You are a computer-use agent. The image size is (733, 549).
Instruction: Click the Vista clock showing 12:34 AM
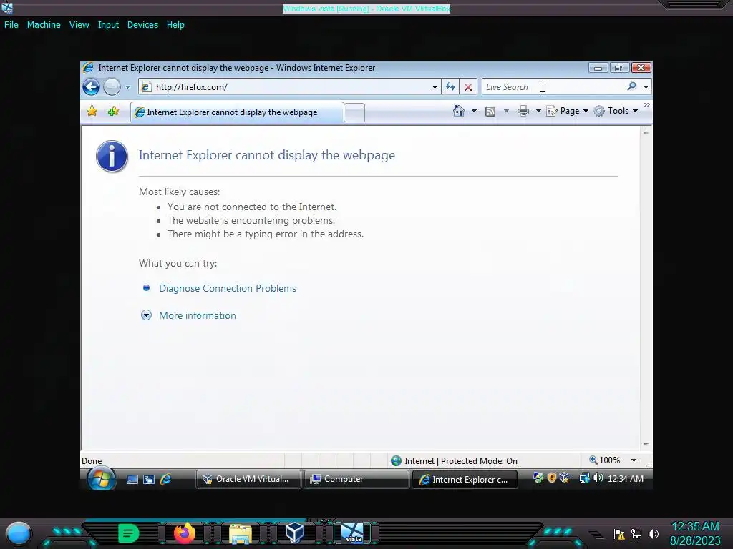tap(626, 478)
